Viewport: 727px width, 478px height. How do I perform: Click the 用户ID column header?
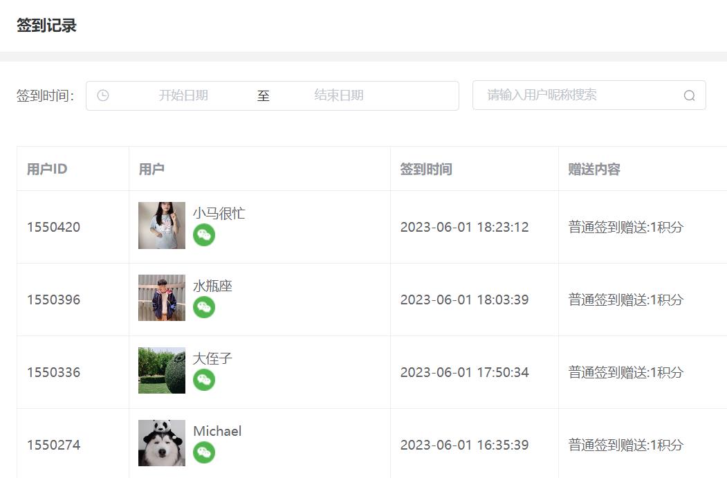[47, 169]
